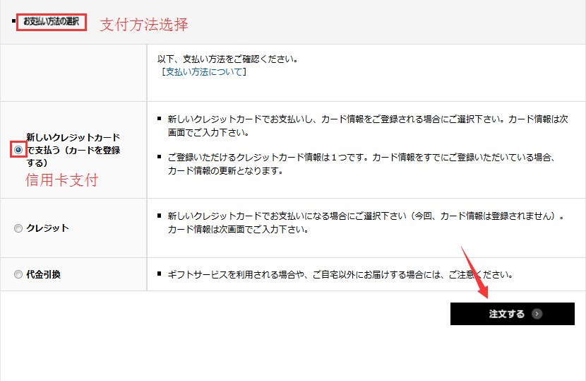Click the red 支付方法选择 annotation text
586x381 pixels.
pyautogui.click(x=144, y=24)
